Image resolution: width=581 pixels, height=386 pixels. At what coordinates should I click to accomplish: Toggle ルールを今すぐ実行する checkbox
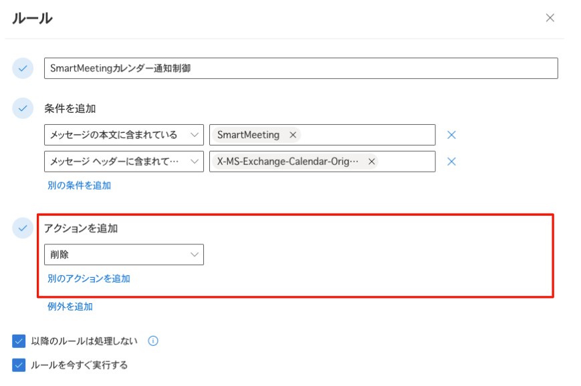[x=19, y=365]
